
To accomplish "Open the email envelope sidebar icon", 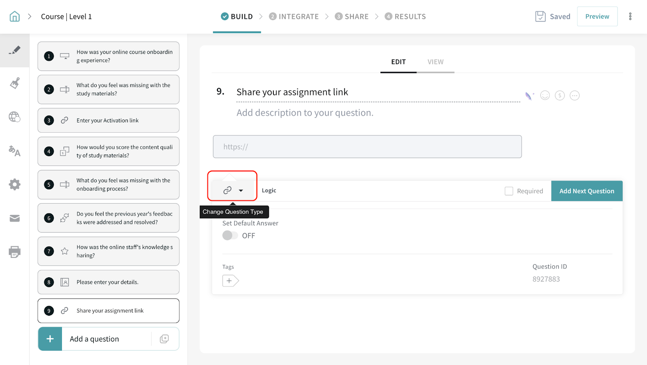I will 15,218.
